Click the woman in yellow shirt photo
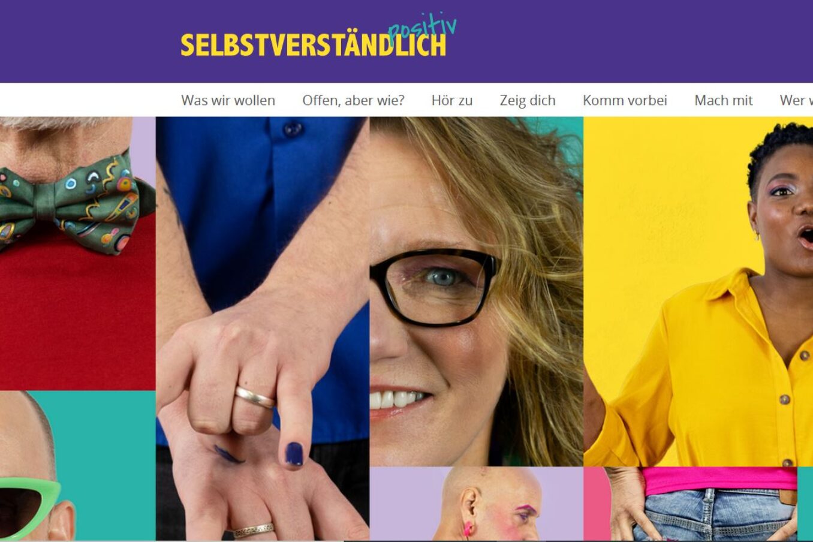This screenshot has height=542, width=813. point(698,291)
